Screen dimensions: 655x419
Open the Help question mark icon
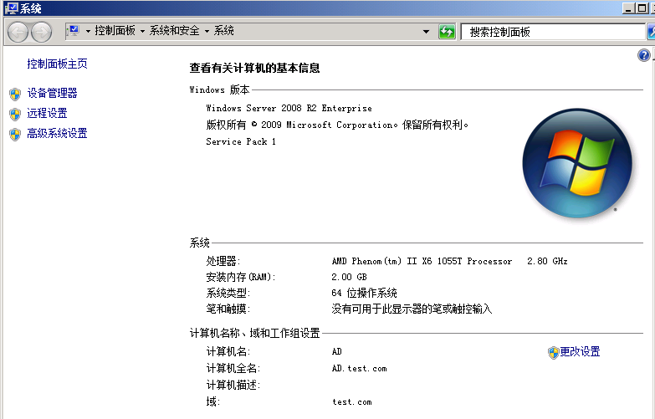coord(644,55)
